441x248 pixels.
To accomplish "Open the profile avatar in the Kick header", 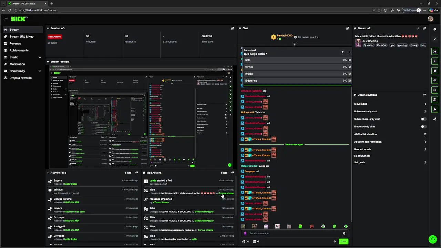I will (431, 19).
